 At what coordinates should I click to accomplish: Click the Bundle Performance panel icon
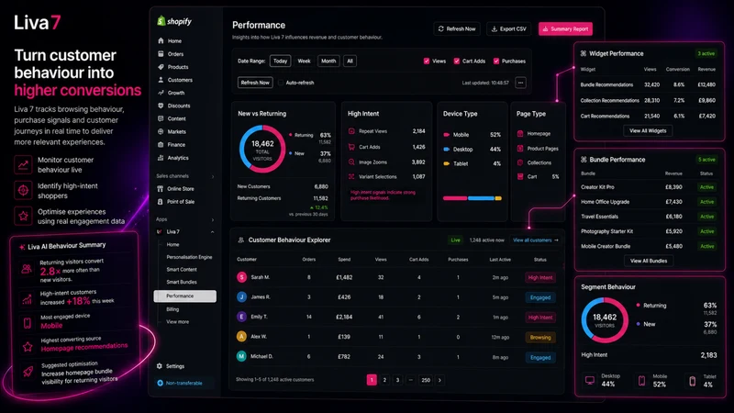(x=584, y=160)
